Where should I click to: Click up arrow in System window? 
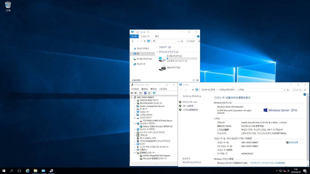tap(193, 90)
